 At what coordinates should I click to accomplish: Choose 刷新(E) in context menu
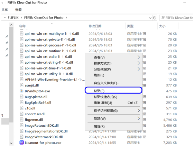(x=113, y=75)
